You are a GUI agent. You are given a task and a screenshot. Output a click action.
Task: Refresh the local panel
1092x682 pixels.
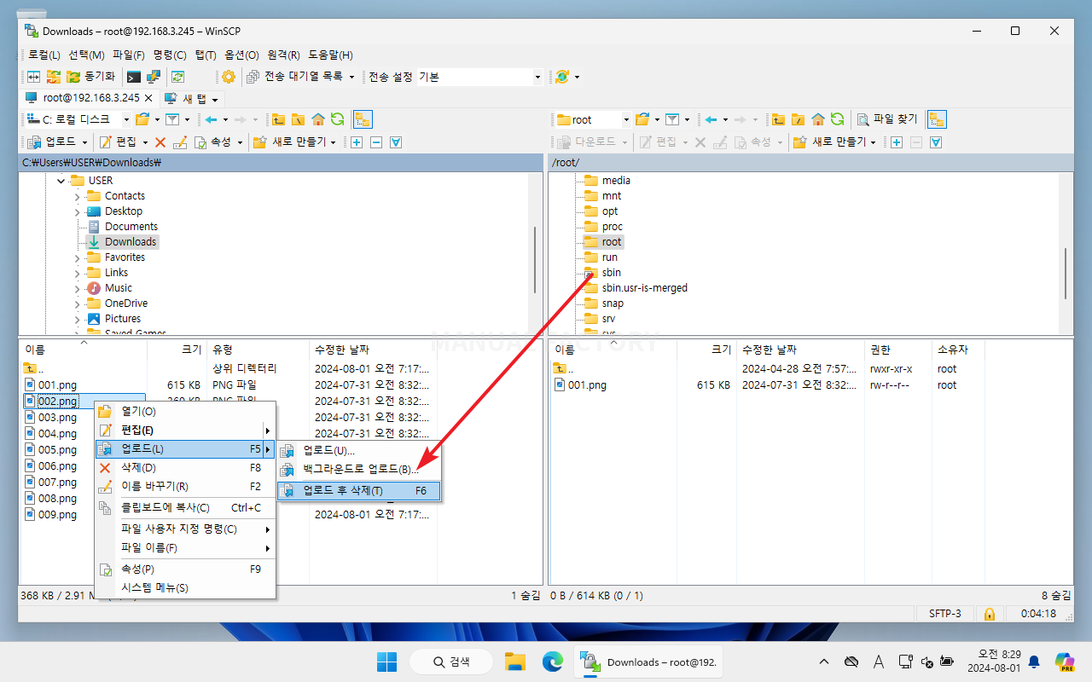(337, 119)
